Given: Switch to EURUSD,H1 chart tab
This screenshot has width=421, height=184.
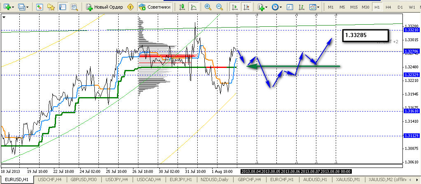Looking at the screenshot, I should [x=16, y=179].
